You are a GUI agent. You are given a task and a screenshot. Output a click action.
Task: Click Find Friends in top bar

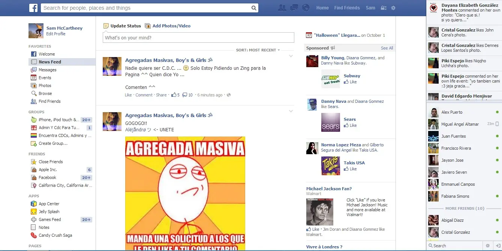(347, 8)
